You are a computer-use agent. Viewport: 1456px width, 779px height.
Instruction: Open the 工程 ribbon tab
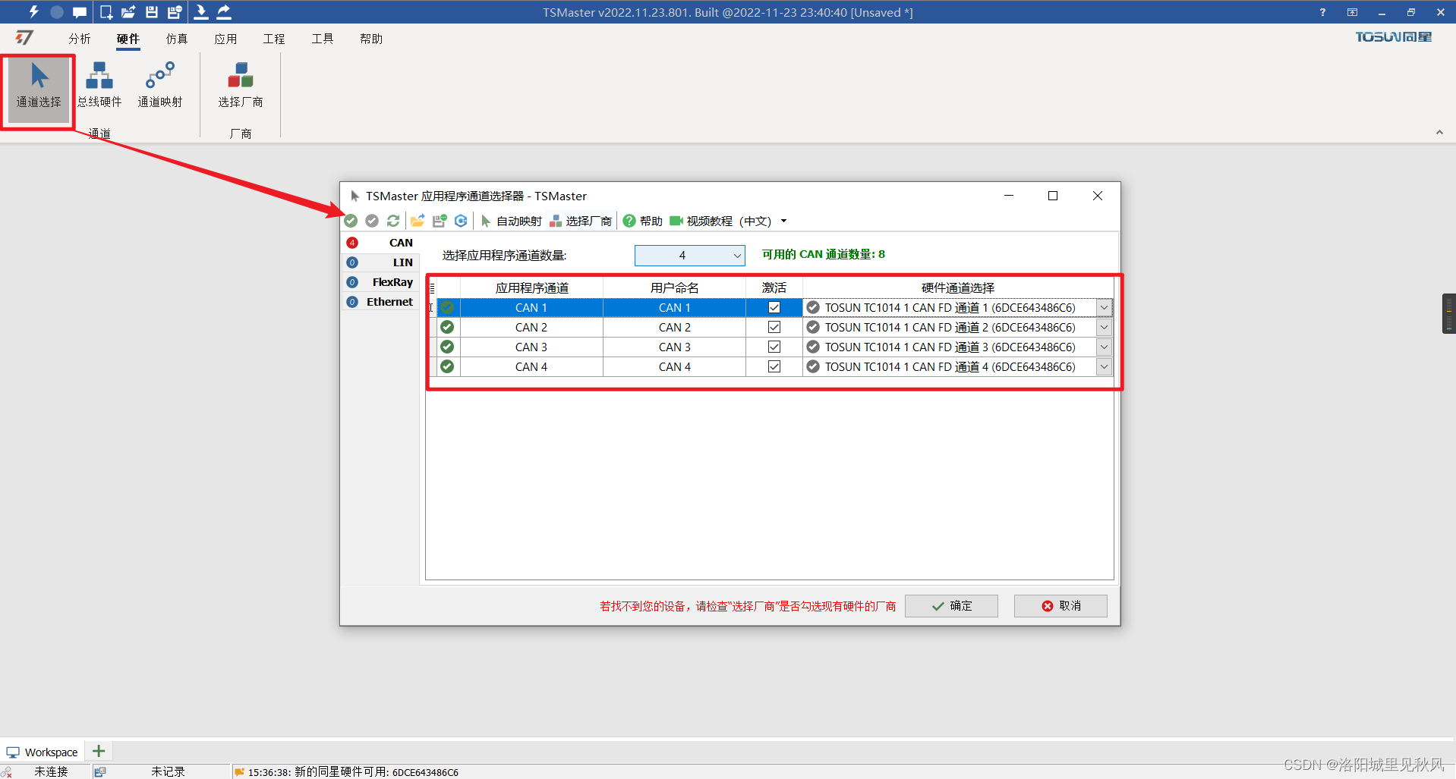274,39
